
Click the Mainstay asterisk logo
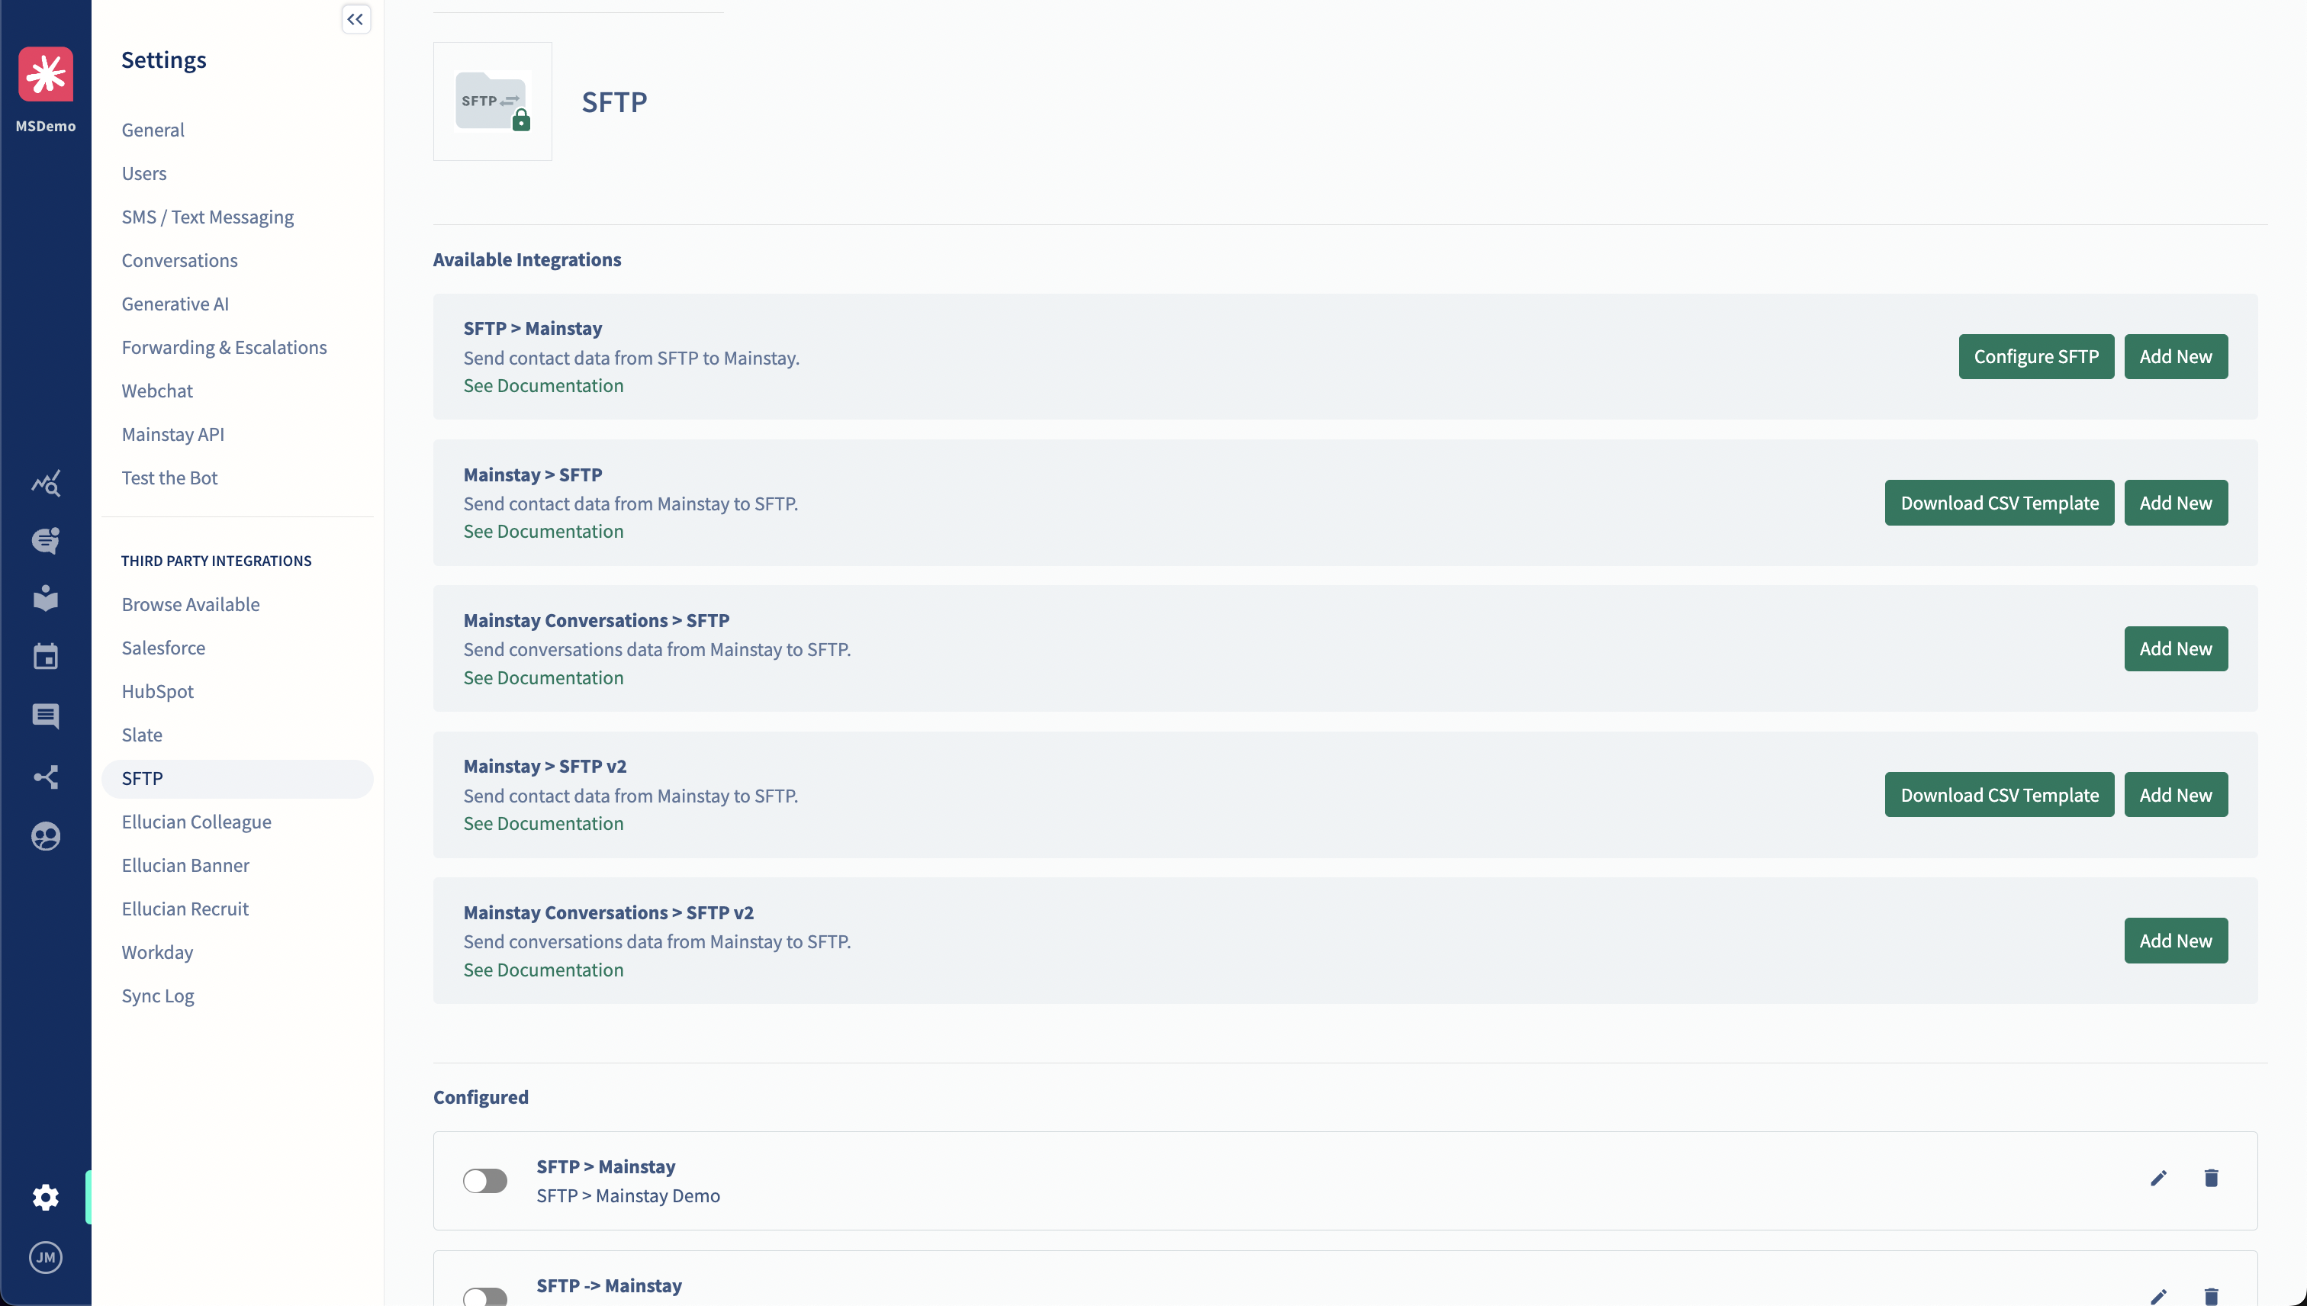click(x=46, y=75)
